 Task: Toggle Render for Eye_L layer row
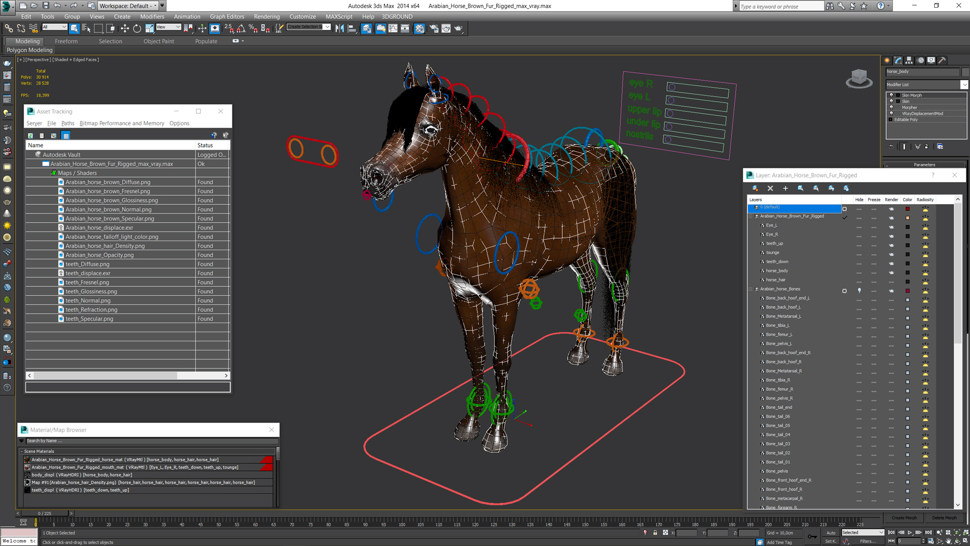[891, 226]
